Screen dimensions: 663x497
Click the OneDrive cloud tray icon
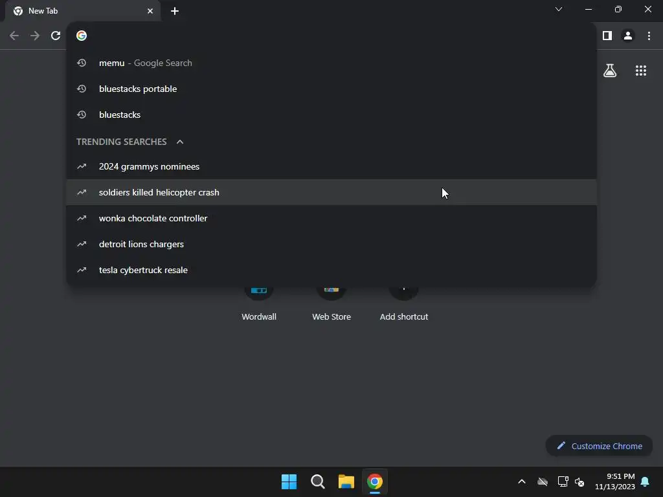[543, 481]
